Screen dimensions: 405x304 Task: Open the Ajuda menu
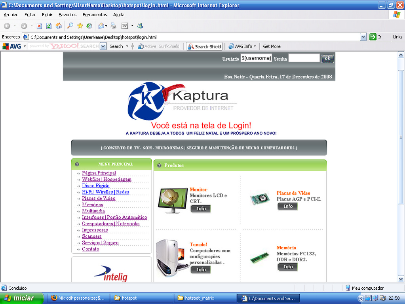click(119, 15)
